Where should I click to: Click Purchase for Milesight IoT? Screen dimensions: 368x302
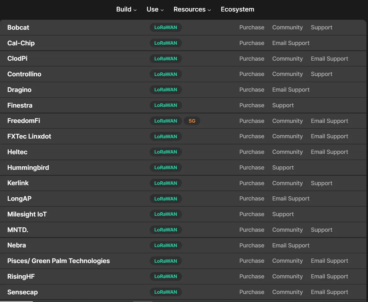pyautogui.click(x=252, y=214)
